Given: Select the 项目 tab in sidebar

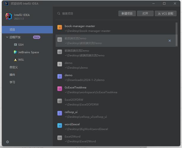Looking at the screenshot, I should tap(27, 30).
